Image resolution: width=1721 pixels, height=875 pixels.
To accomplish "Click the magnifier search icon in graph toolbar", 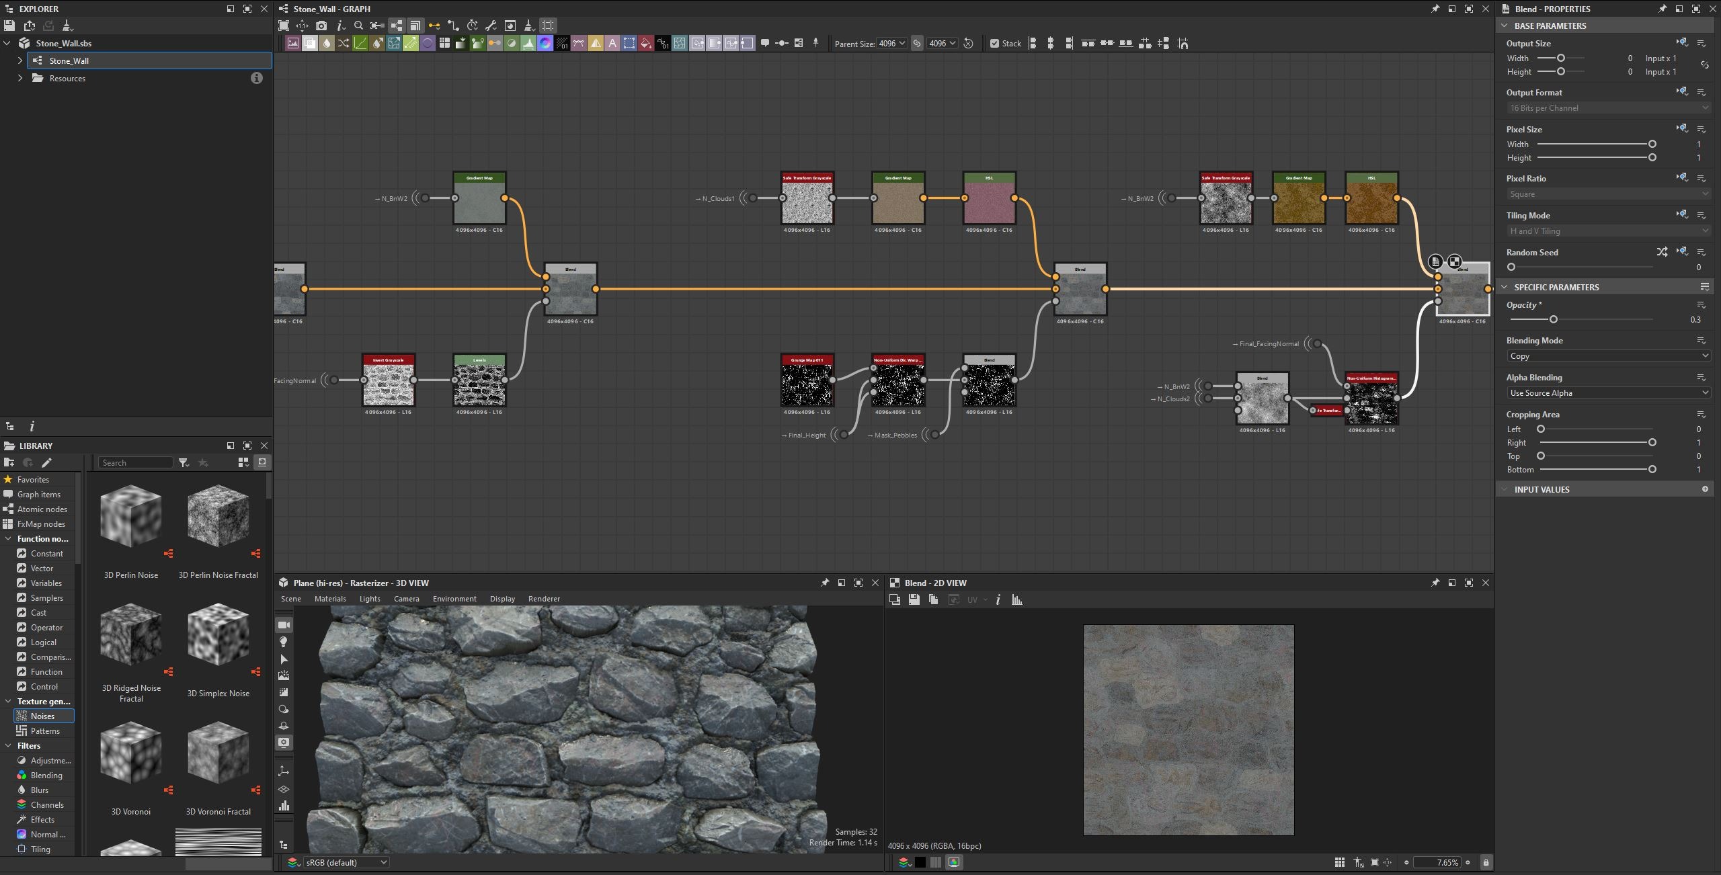I will [x=358, y=26].
